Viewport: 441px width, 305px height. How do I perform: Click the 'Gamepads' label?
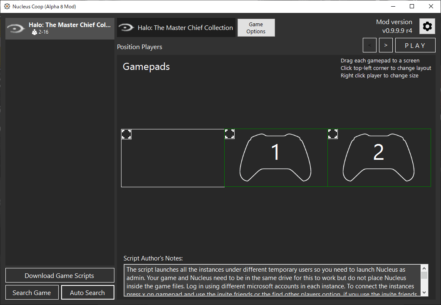point(146,67)
